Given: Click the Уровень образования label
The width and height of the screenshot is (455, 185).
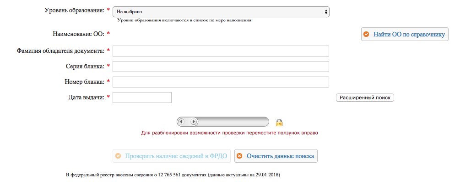Looking at the screenshot, I should coord(74,10).
